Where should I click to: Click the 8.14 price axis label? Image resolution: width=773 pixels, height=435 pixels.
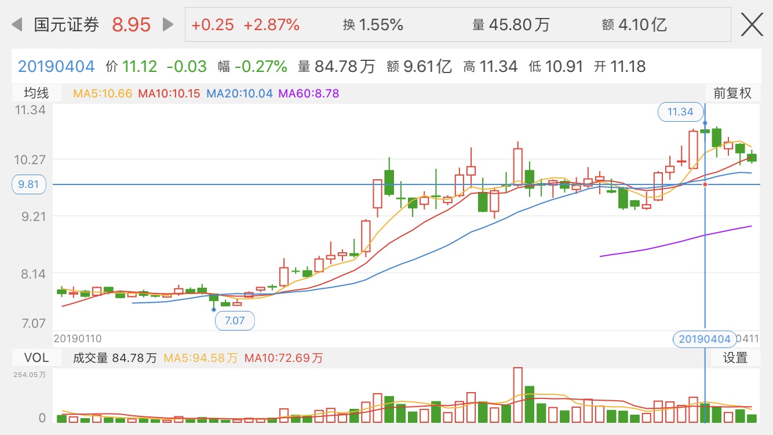(x=34, y=273)
